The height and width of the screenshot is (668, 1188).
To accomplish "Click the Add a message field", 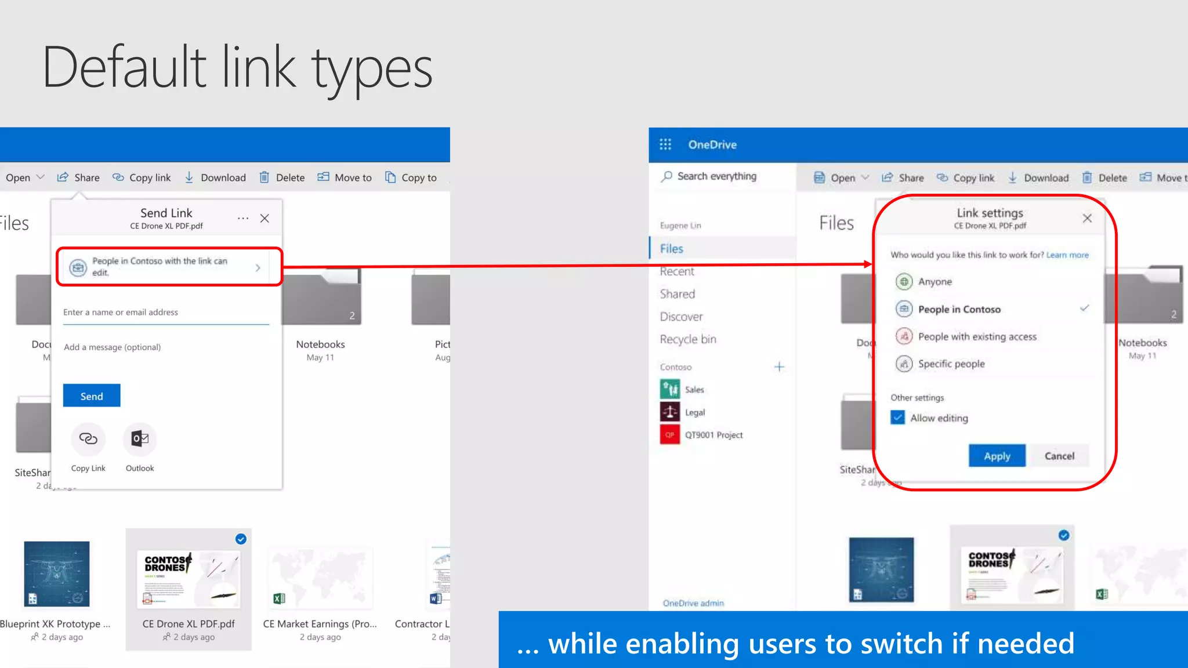I will tap(166, 347).
